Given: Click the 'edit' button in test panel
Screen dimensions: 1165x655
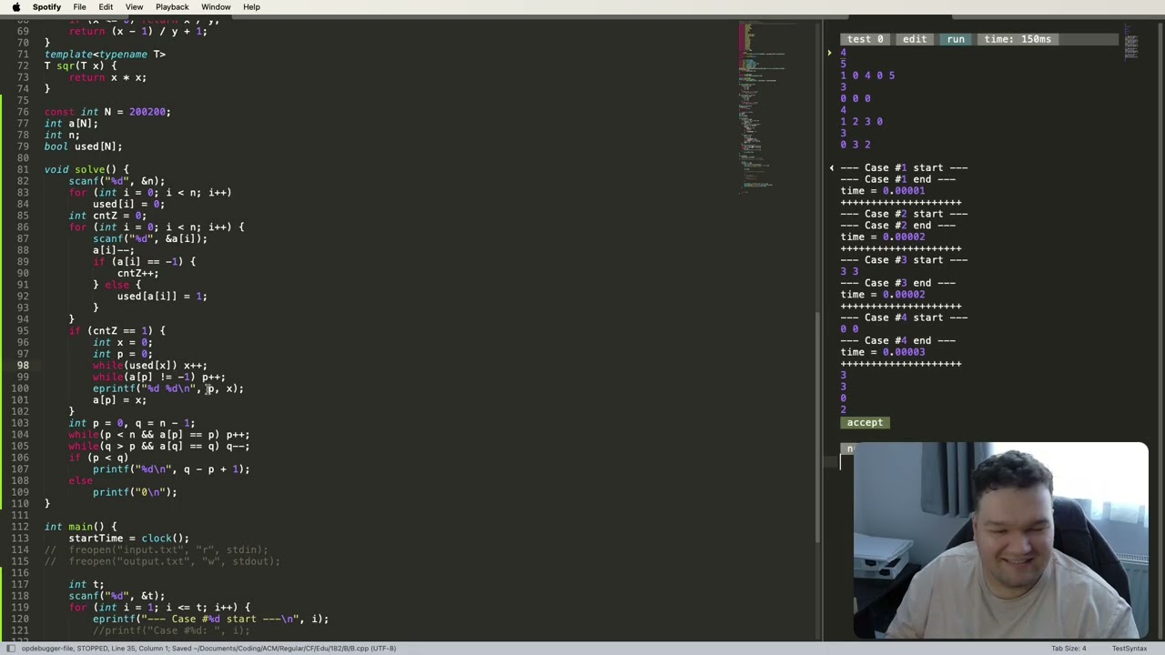Looking at the screenshot, I should (x=914, y=39).
